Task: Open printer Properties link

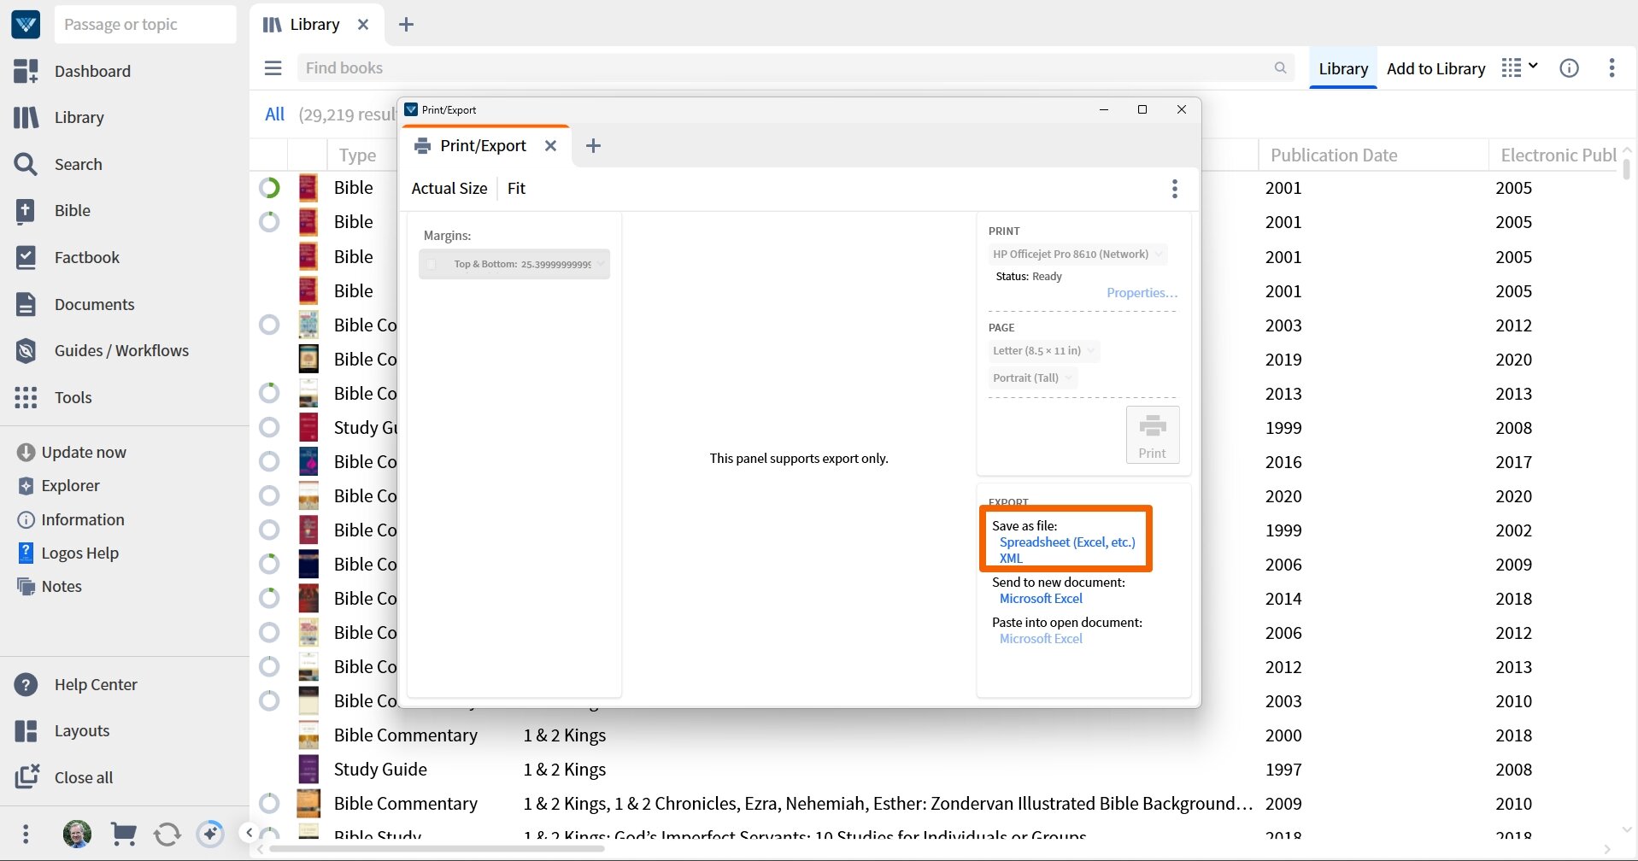Action: coord(1142,293)
